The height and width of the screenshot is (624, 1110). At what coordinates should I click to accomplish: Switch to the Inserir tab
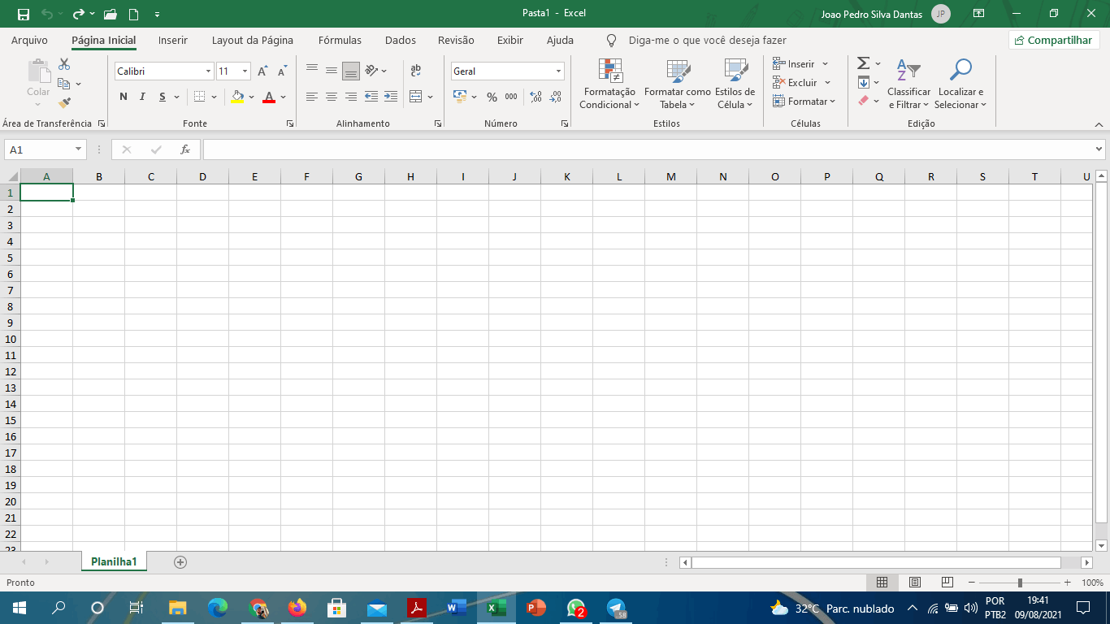tap(173, 40)
